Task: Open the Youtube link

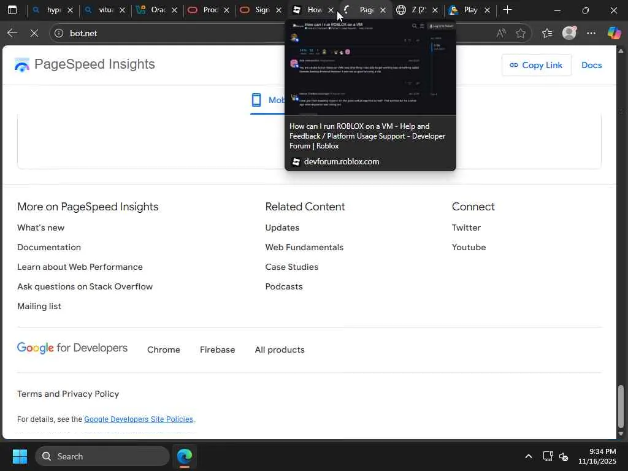Action: click(469, 247)
